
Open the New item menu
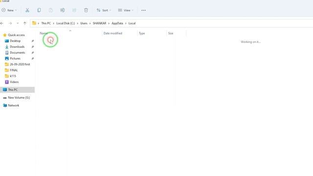(9, 10)
